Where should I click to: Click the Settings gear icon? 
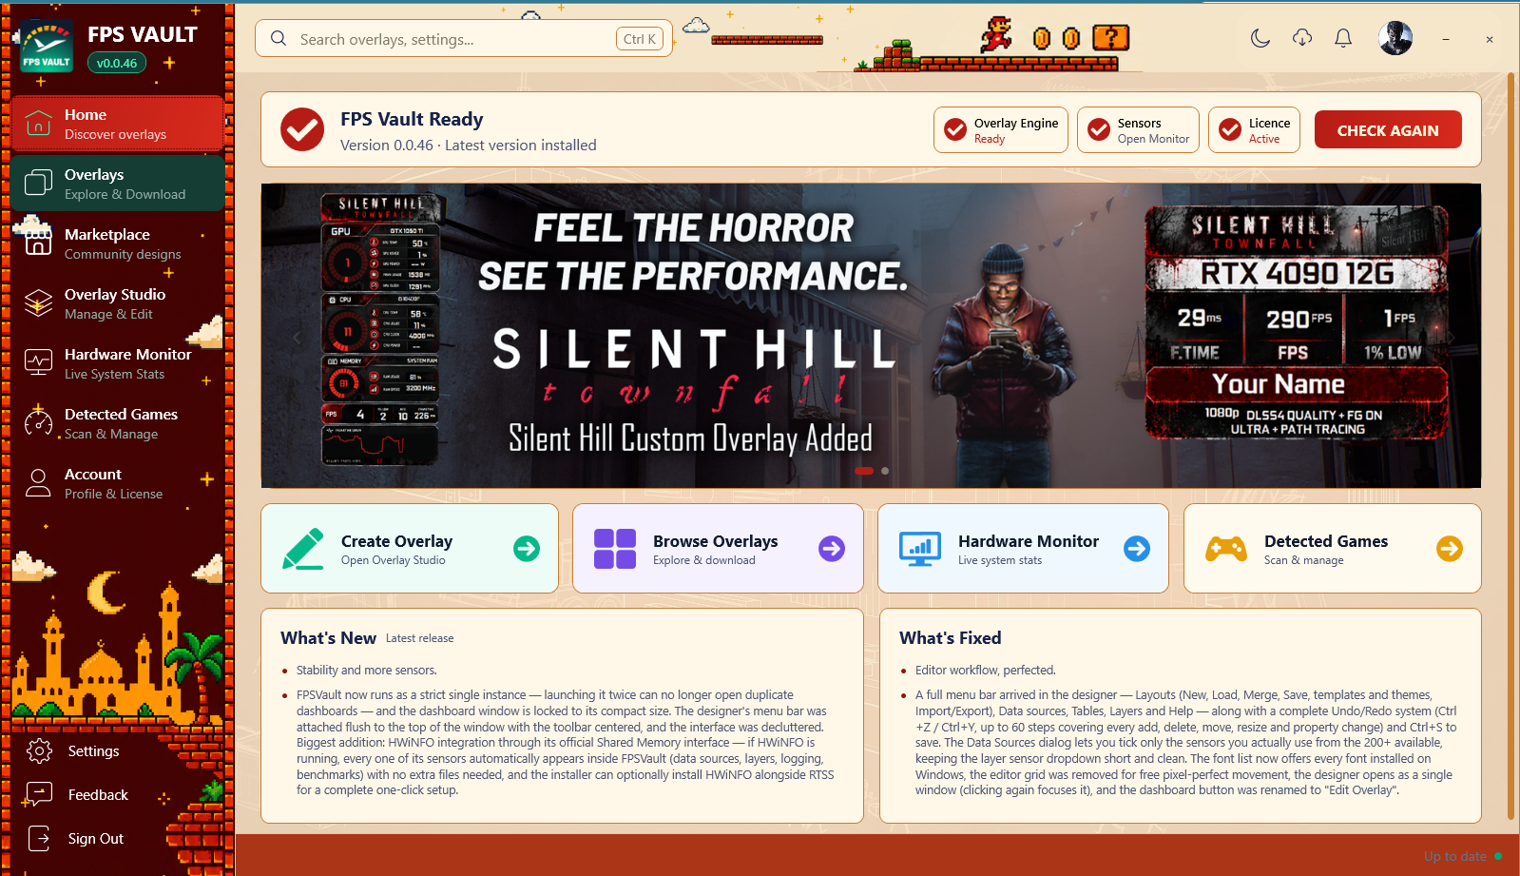(40, 750)
